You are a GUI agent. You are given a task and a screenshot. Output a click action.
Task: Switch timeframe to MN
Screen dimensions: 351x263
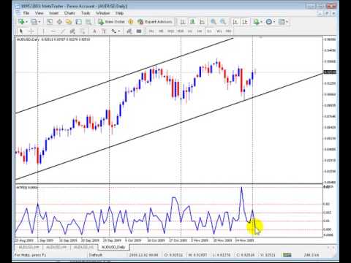coord(229,31)
